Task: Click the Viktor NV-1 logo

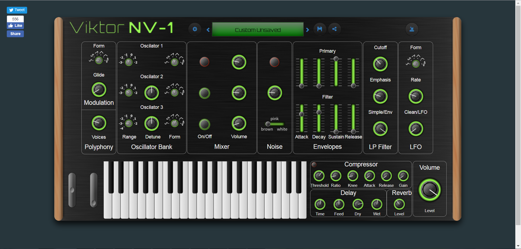Action: tap(122, 28)
